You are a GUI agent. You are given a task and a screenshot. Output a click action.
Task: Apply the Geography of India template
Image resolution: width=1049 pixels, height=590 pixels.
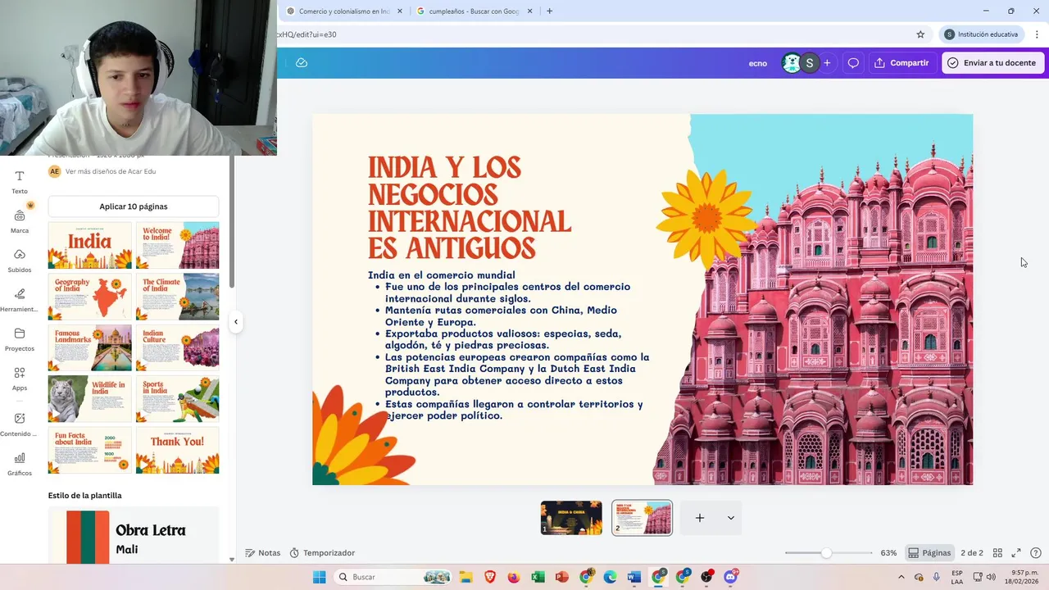click(89, 297)
